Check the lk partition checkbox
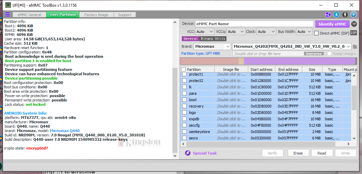Viewport: 362px width, 174px height. (x=185, y=87)
